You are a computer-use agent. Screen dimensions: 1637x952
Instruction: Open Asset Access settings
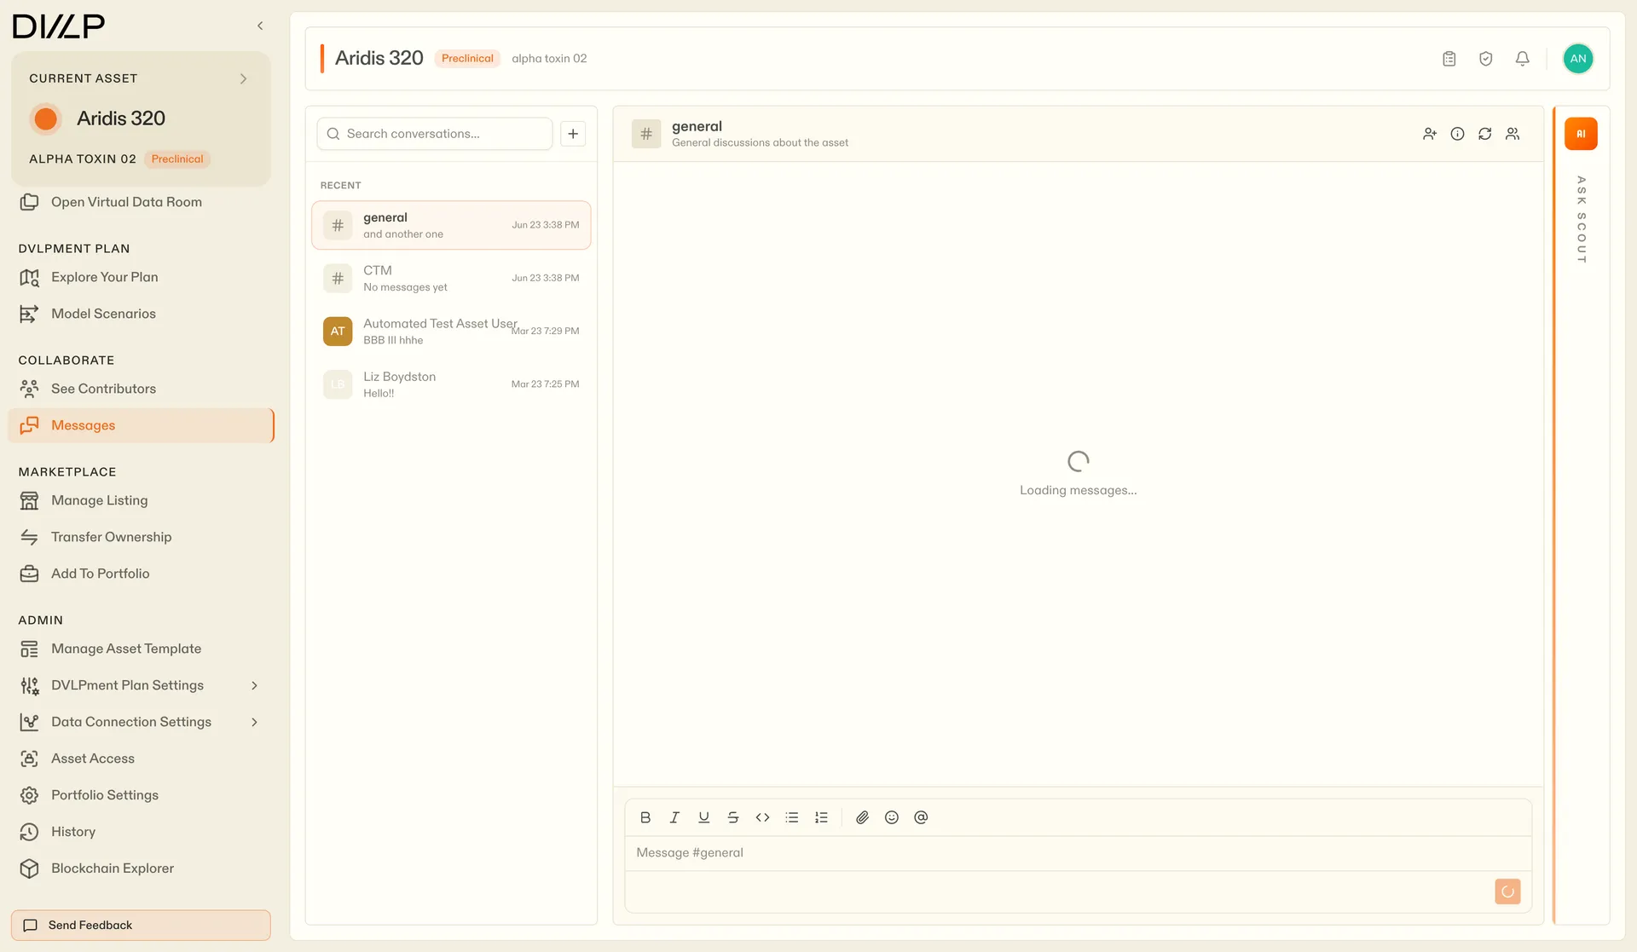(92, 759)
